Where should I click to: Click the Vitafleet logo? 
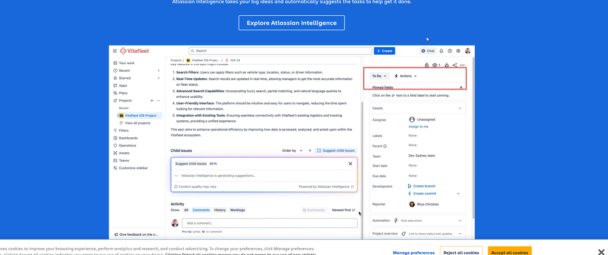point(135,50)
